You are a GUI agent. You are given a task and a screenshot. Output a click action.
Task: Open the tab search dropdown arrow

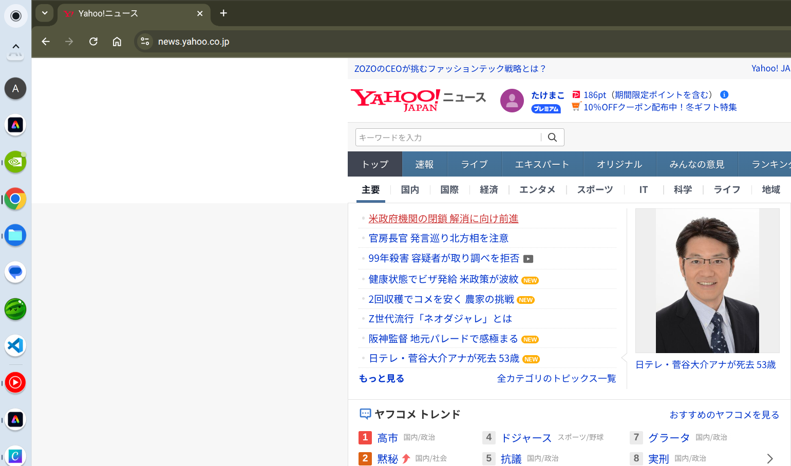click(x=45, y=13)
